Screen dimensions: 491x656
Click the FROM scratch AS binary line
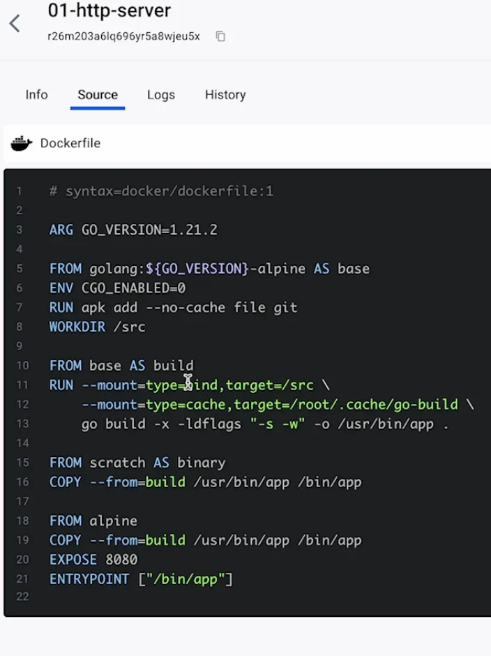click(137, 463)
